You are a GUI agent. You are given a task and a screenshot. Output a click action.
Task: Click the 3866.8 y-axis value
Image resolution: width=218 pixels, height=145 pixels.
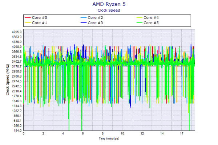click(17, 52)
